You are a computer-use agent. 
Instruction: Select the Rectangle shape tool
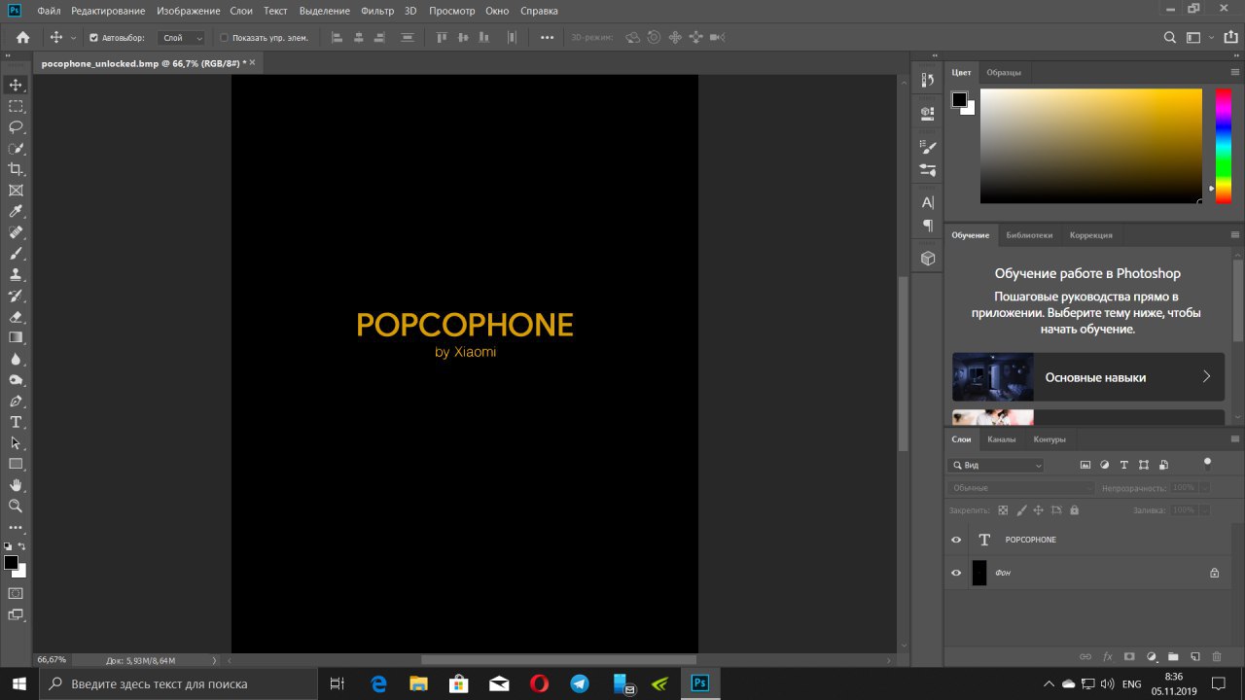16,464
